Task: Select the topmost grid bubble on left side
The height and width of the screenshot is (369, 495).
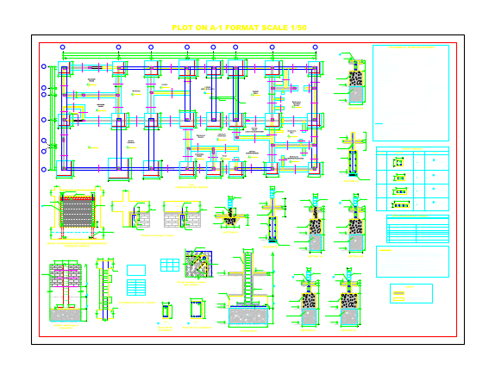Action: tap(44, 66)
